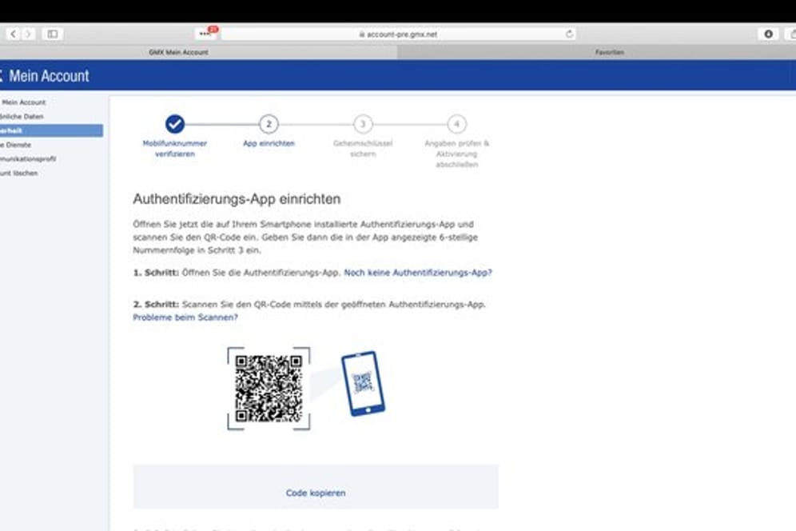Click Angaben prüfen & Aktivierung abschließen label
796x531 pixels.
point(456,154)
